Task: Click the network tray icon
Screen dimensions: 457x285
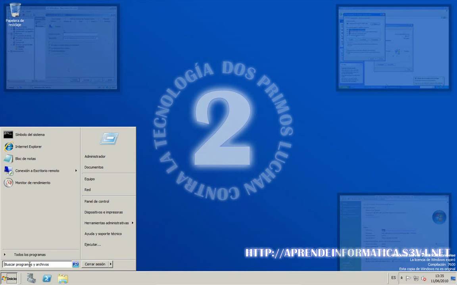Action: (416, 278)
